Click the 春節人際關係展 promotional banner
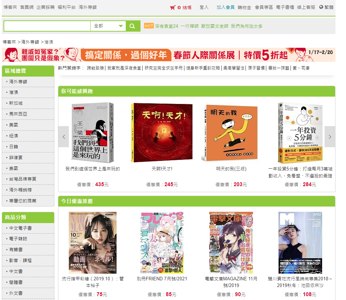 point(169,55)
